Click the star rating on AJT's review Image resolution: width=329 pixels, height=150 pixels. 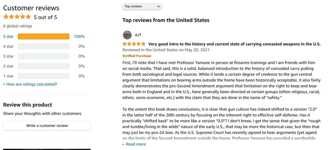click(x=134, y=44)
